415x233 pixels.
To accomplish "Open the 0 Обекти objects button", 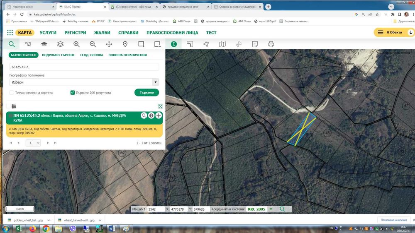I will (394, 32).
